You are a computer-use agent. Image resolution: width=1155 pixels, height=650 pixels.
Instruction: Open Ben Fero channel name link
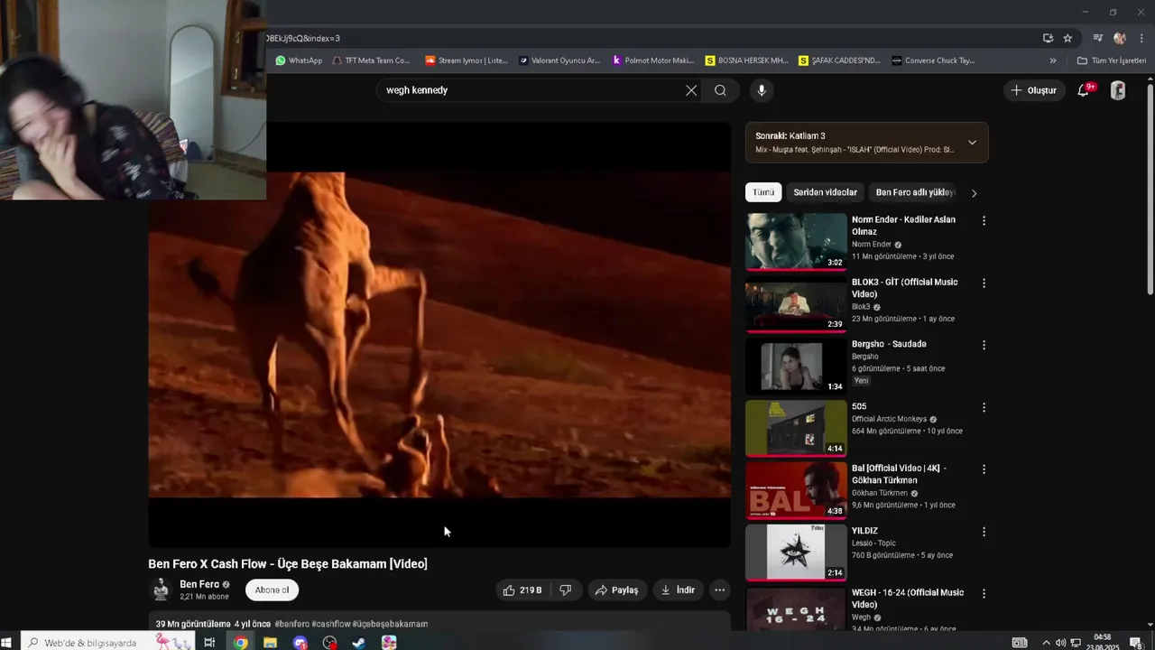tap(199, 584)
